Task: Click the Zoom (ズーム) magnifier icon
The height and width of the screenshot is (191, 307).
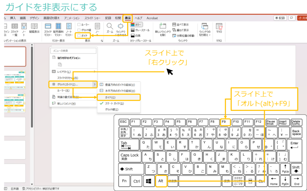Action: (110, 28)
